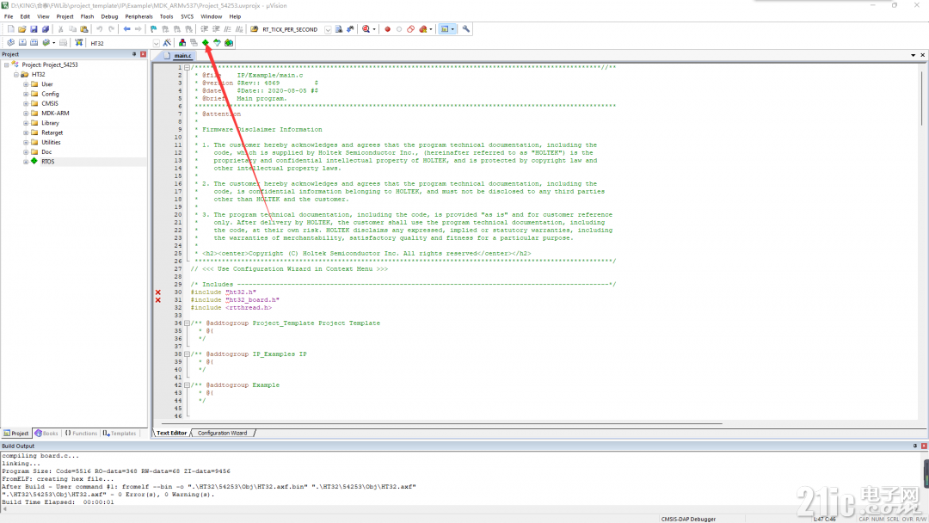Image resolution: width=929 pixels, height=523 pixels.
Task: Show the Books panel tab
Action: coord(46,434)
